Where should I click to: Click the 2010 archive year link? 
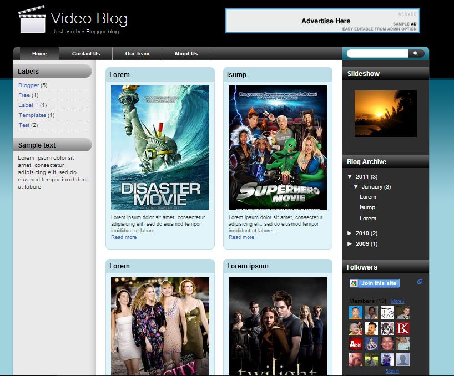362,233
